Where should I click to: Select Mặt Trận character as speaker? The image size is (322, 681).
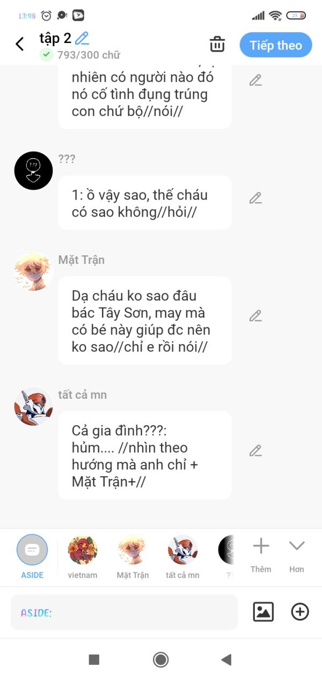point(133,556)
